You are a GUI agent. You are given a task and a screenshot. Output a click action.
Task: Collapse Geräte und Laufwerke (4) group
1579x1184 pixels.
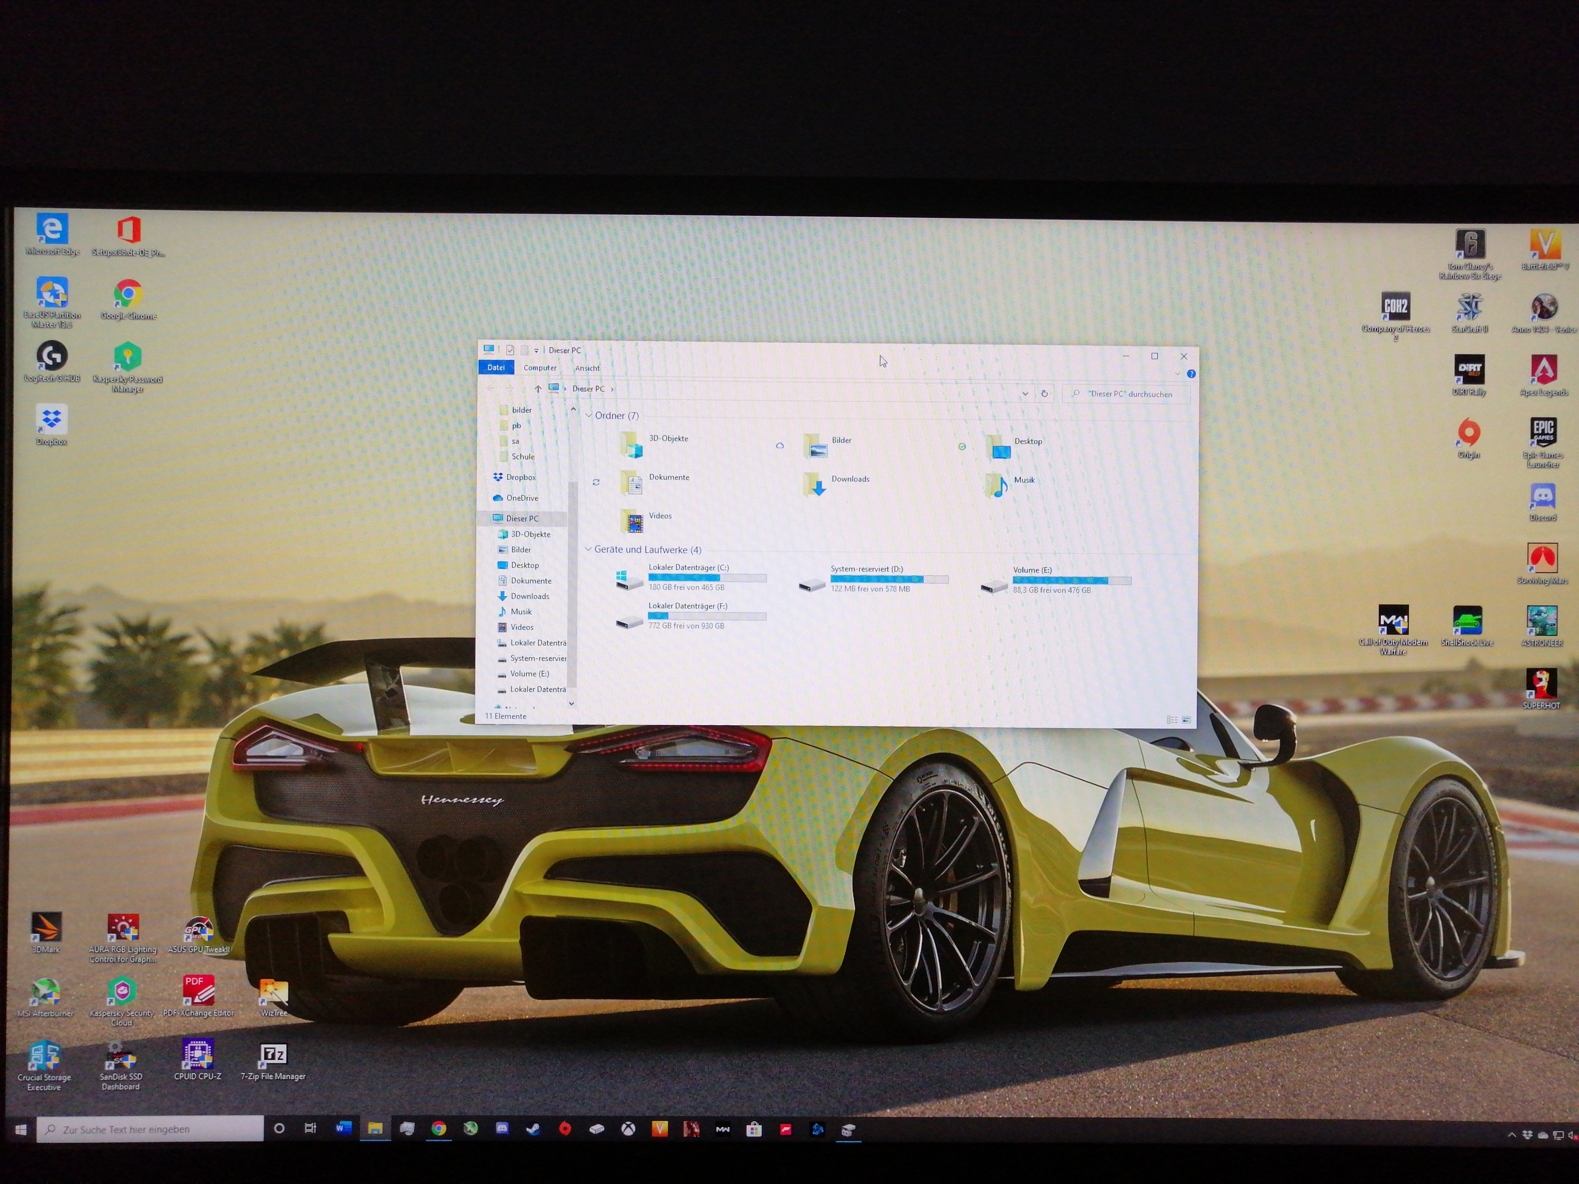[x=588, y=549]
